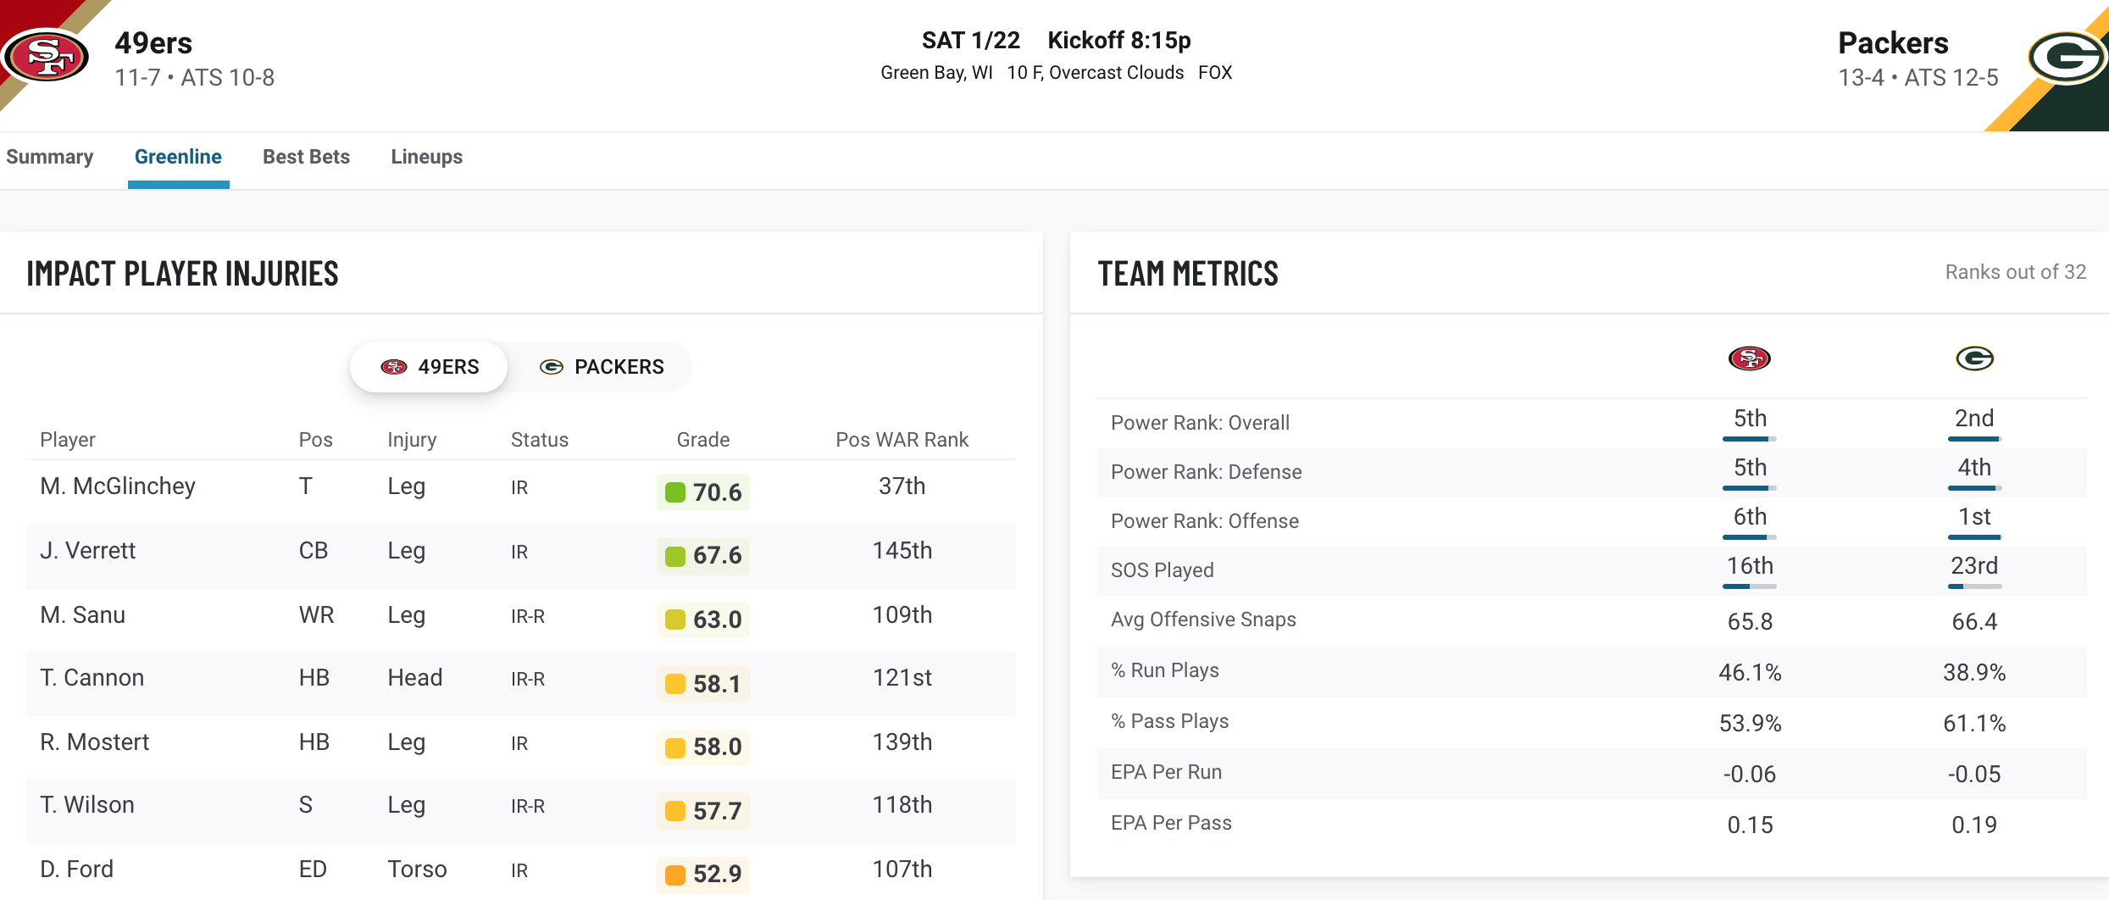Image resolution: width=2109 pixels, height=900 pixels.
Task: Switch to the Lineups tab
Action: [x=426, y=157]
